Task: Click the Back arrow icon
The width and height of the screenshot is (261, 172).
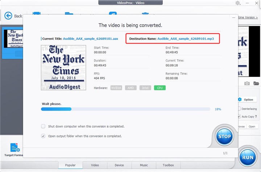Action: point(8,16)
